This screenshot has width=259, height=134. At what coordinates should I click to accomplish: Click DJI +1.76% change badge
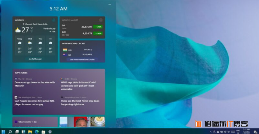pos(98,27)
